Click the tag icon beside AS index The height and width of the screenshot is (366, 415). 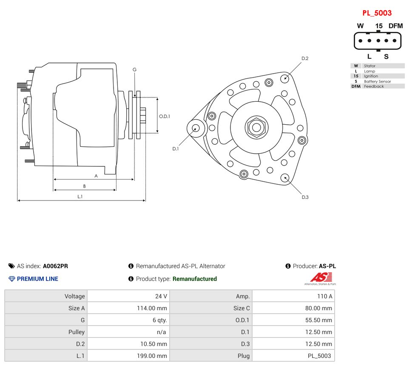tap(11, 266)
